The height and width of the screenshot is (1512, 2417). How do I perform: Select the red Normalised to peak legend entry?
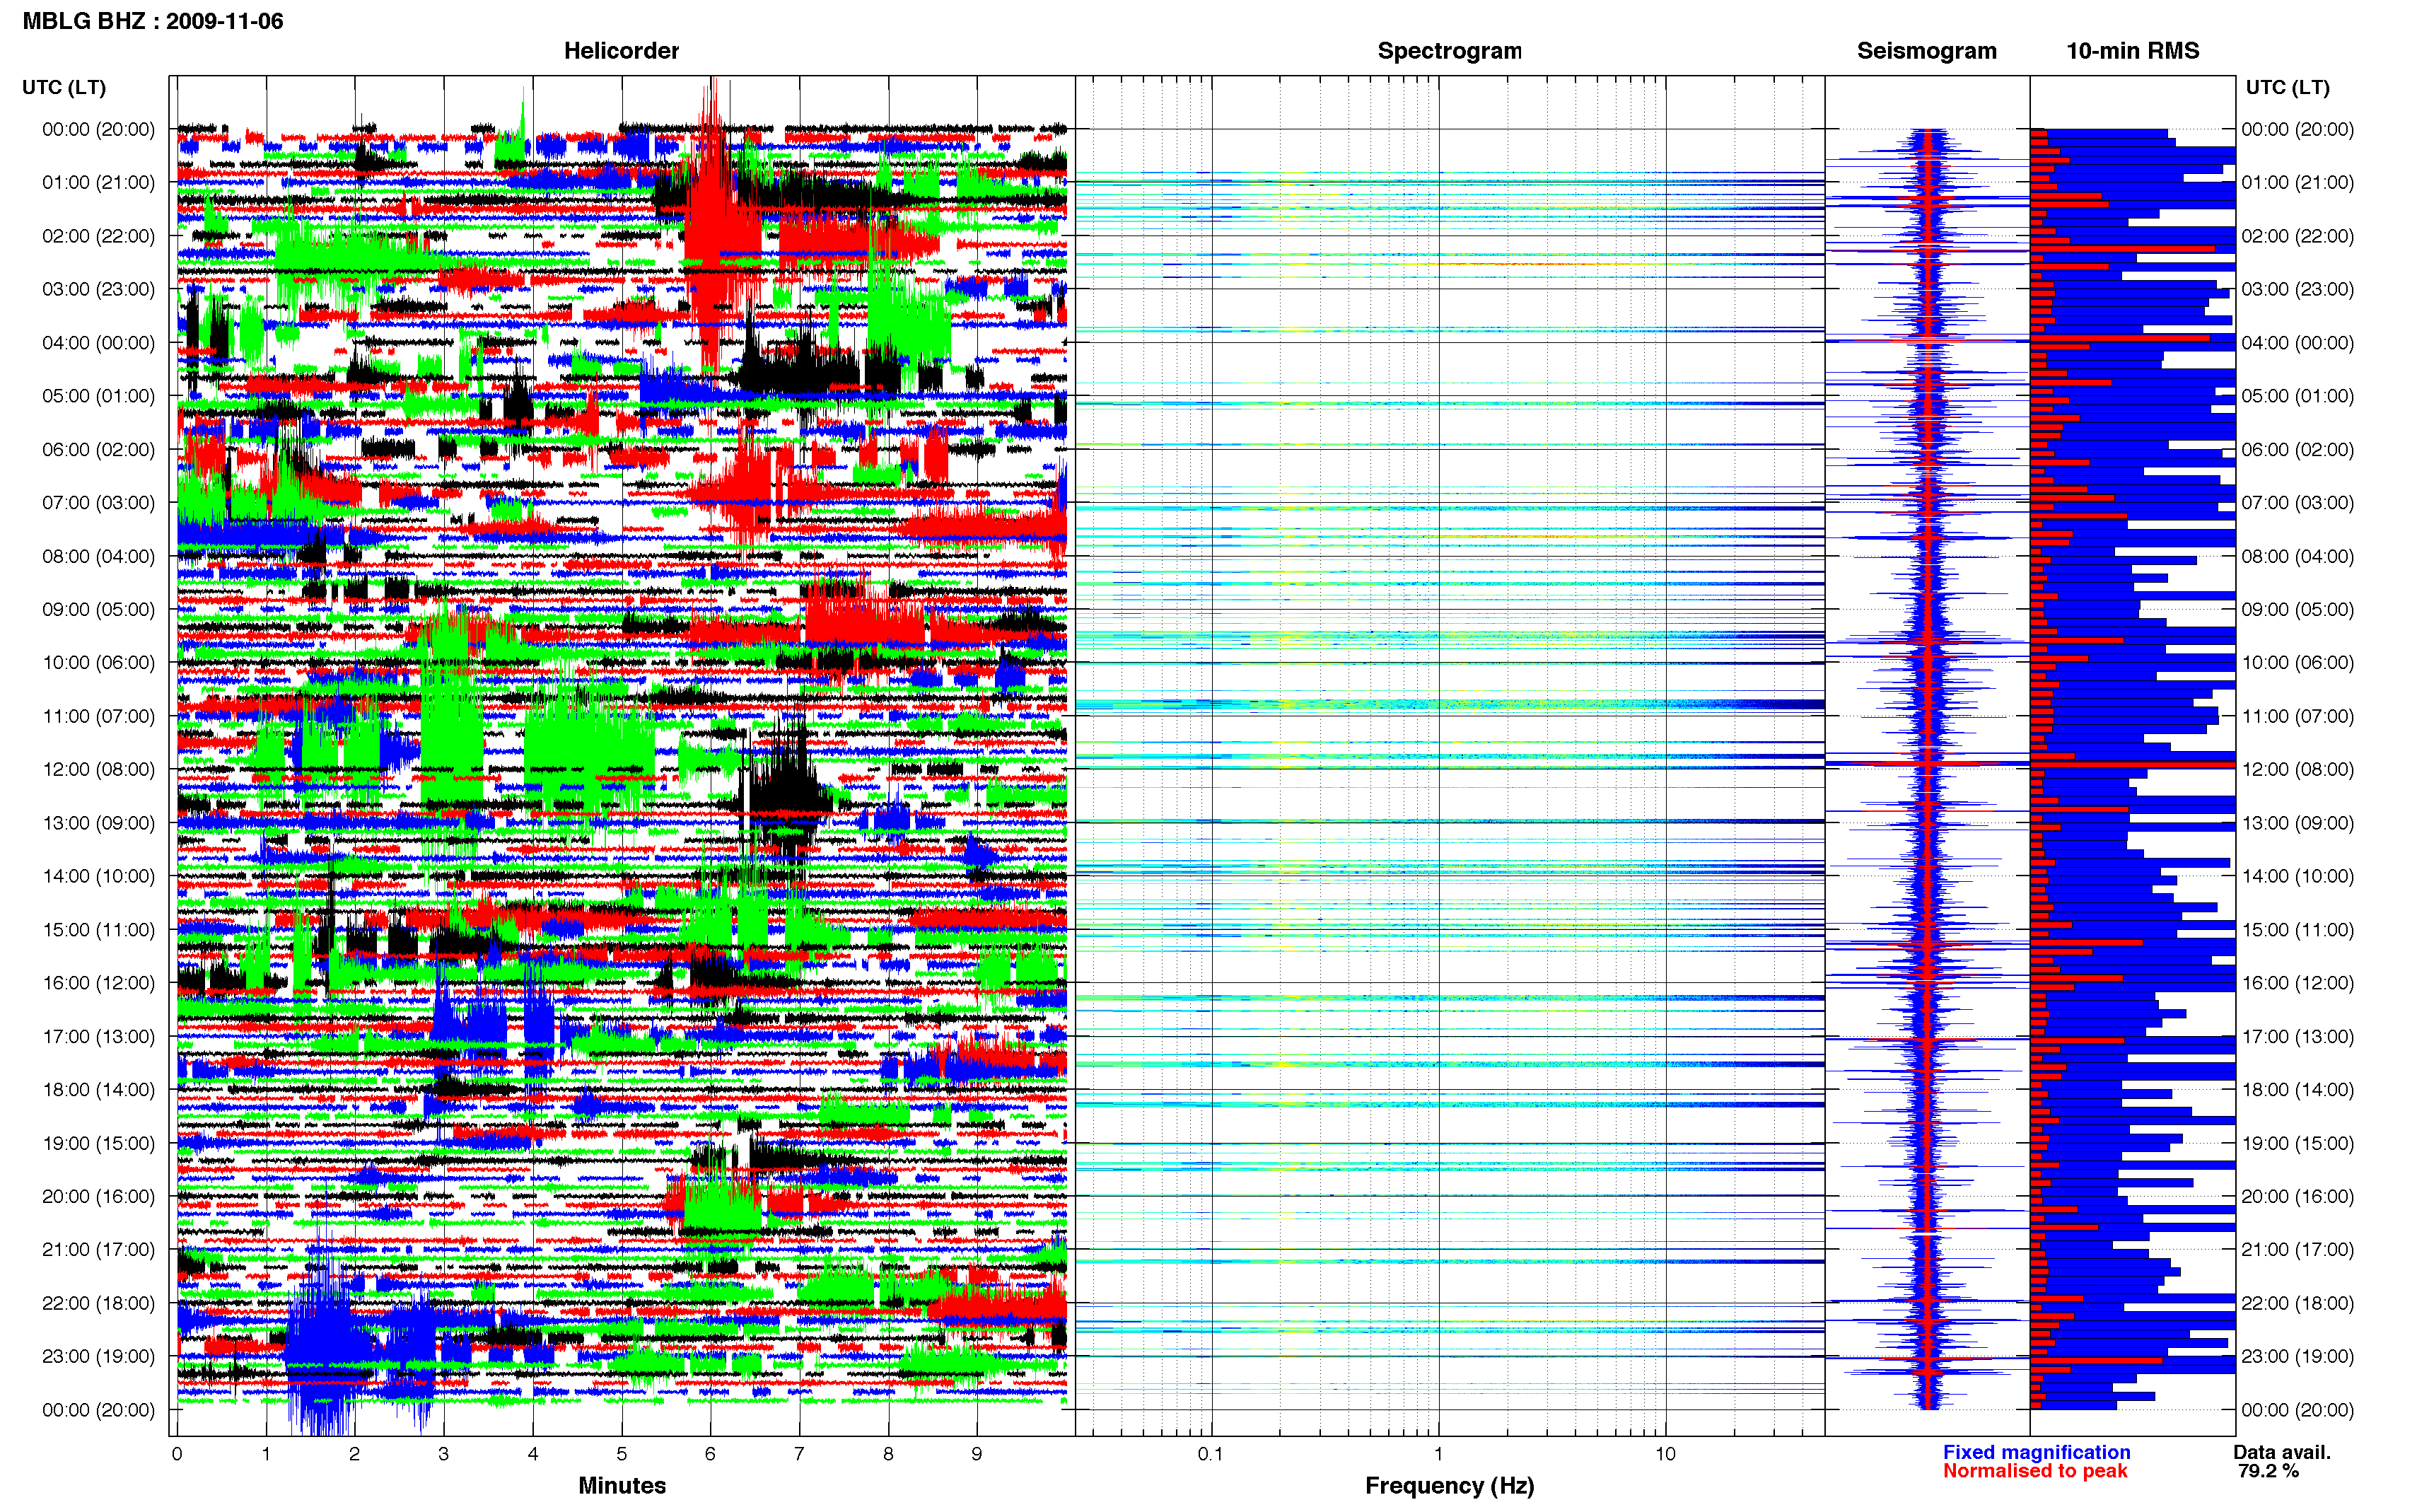2035,1471
